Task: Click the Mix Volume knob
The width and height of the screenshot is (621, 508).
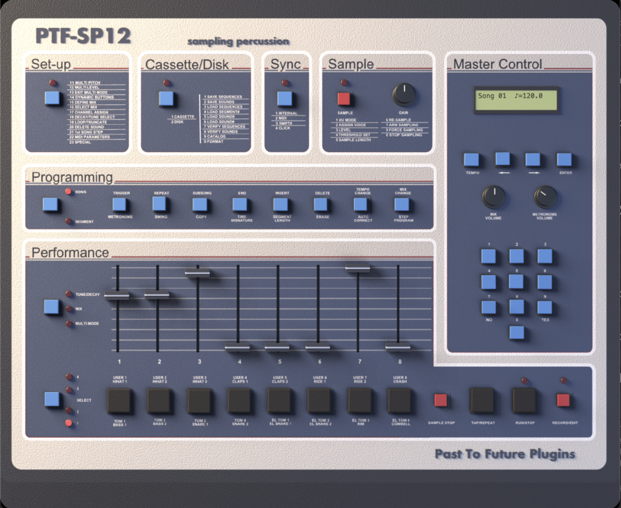Action: (494, 196)
